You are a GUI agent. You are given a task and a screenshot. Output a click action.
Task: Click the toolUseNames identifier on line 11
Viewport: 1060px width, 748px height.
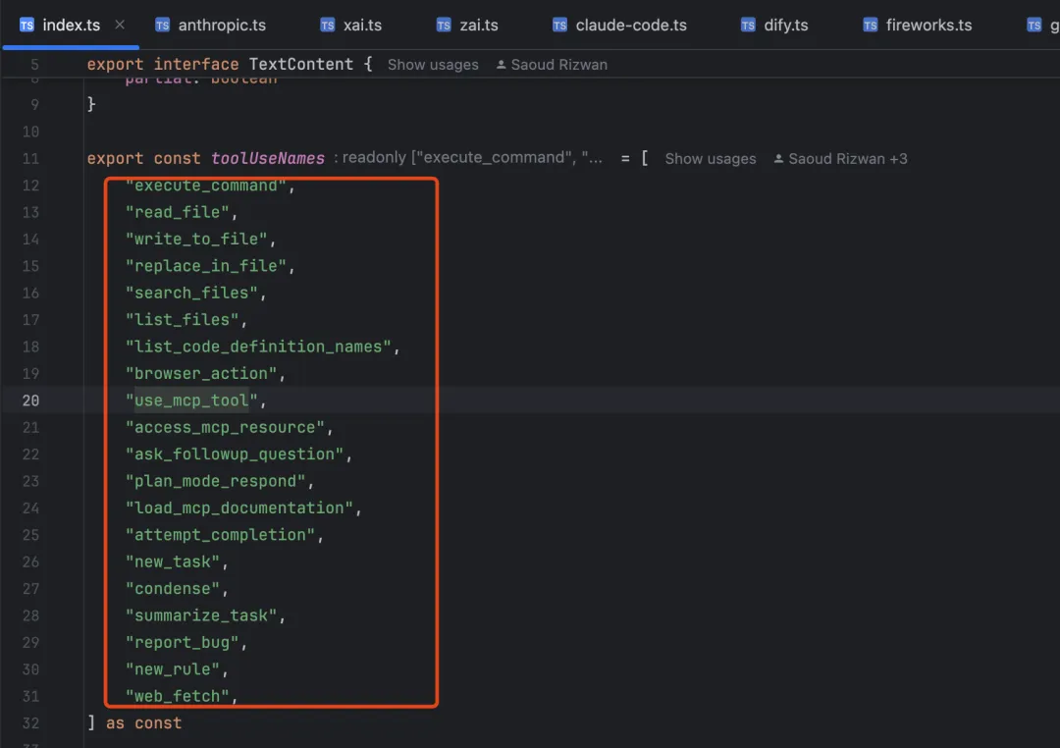[x=267, y=158]
